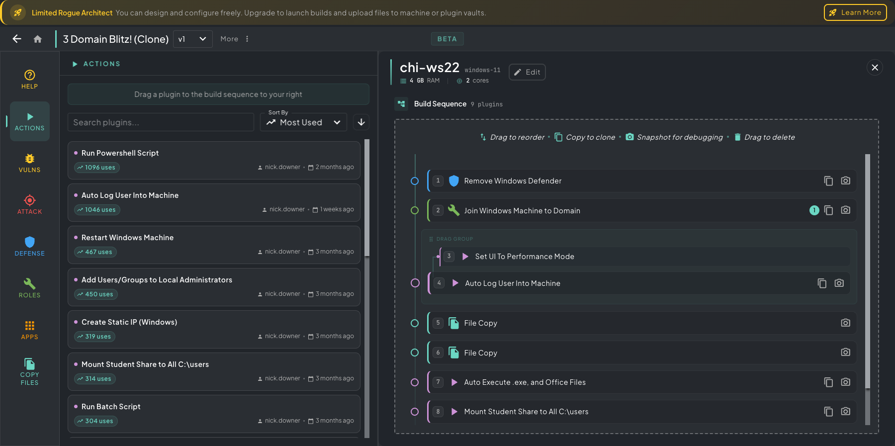The image size is (895, 446).
Task: Select the Run Batch Script plugin
Action: (x=214, y=414)
